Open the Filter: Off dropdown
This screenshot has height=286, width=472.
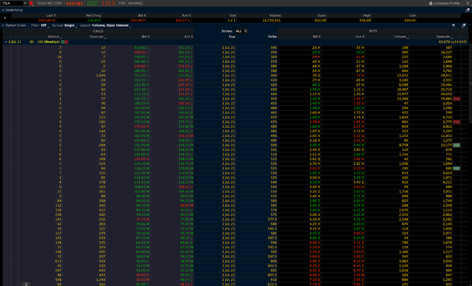39,25
